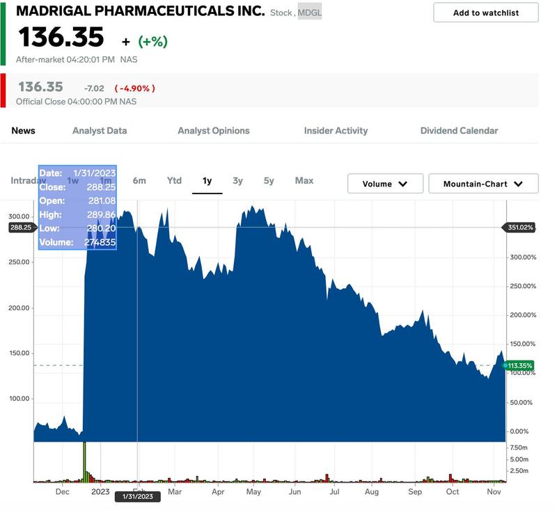557x510 pixels.
Task: Click the Open value 281.08 in tooltip
Action: pyautogui.click(x=102, y=201)
